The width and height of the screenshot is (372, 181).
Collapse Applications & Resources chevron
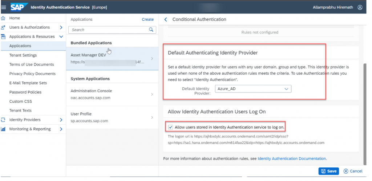click(x=61, y=37)
